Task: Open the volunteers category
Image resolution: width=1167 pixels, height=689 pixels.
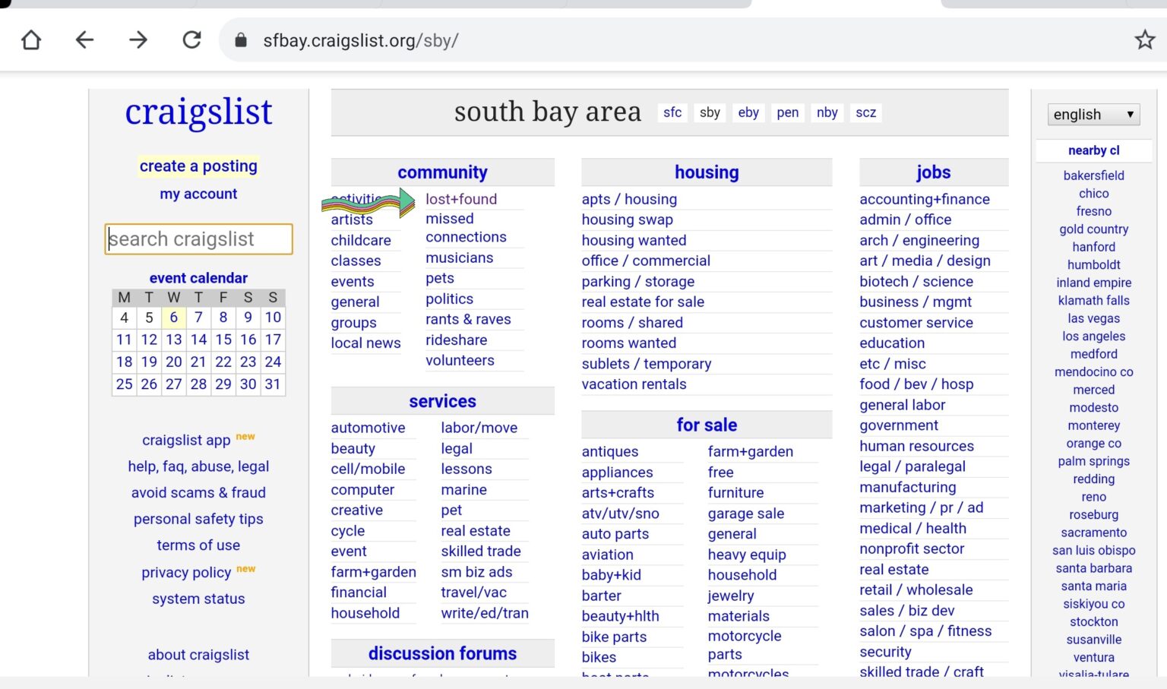Action: coord(460,360)
